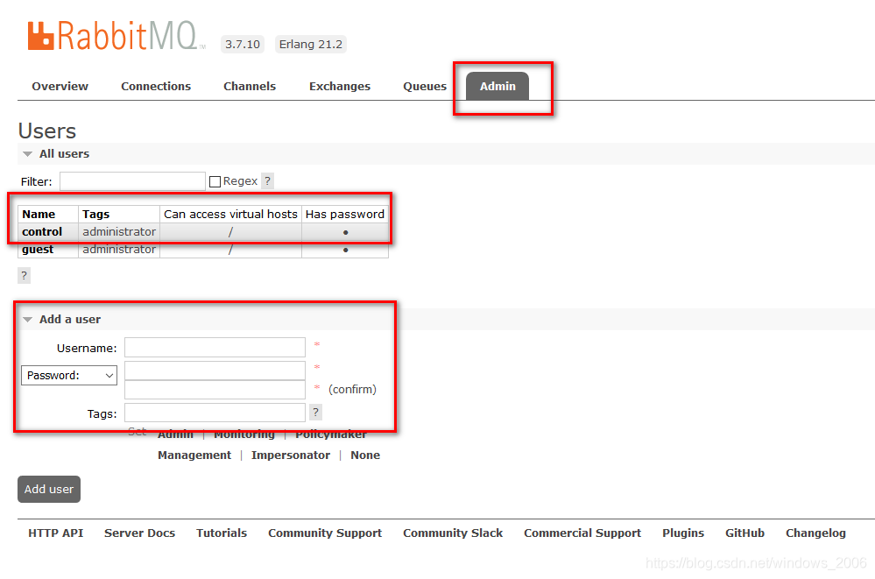Viewport: 875px width, 579px height.
Task: Open the GitHub footer link
Action: (x=744, y=533)
